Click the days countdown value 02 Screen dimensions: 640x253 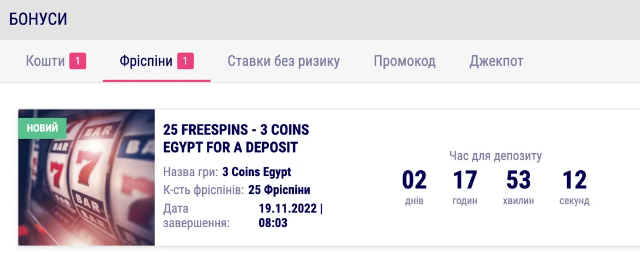point(414,180)
